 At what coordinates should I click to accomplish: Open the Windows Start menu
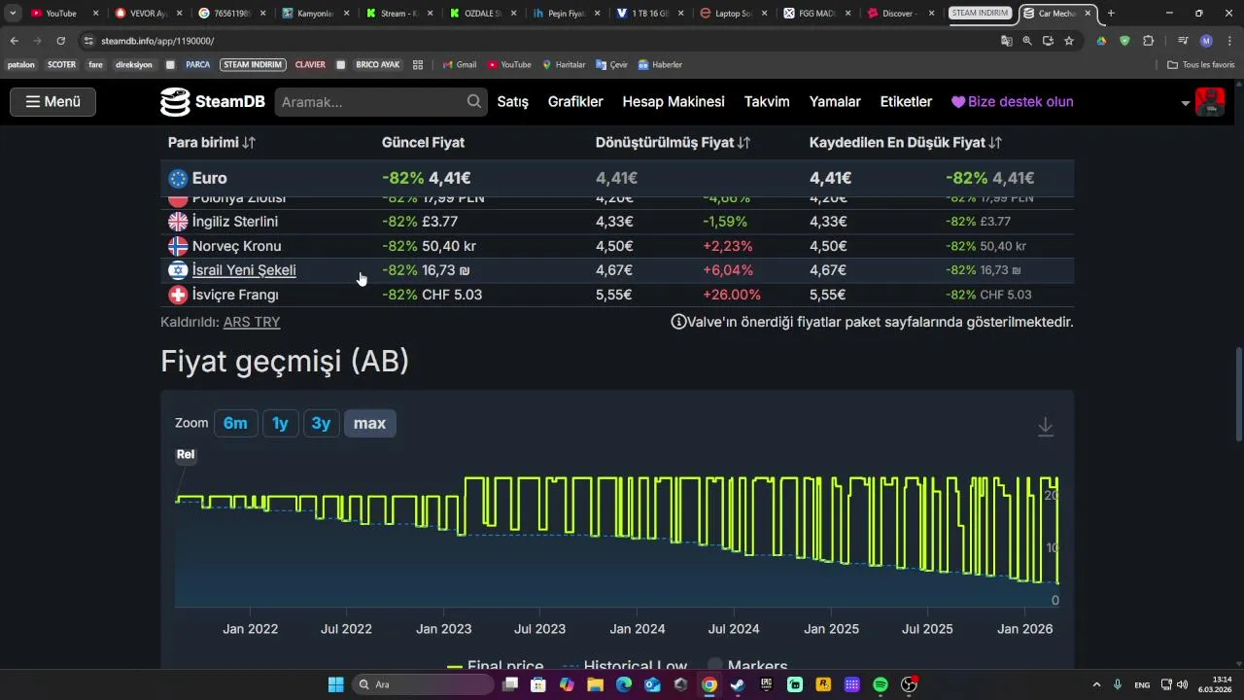pos(335,684)
